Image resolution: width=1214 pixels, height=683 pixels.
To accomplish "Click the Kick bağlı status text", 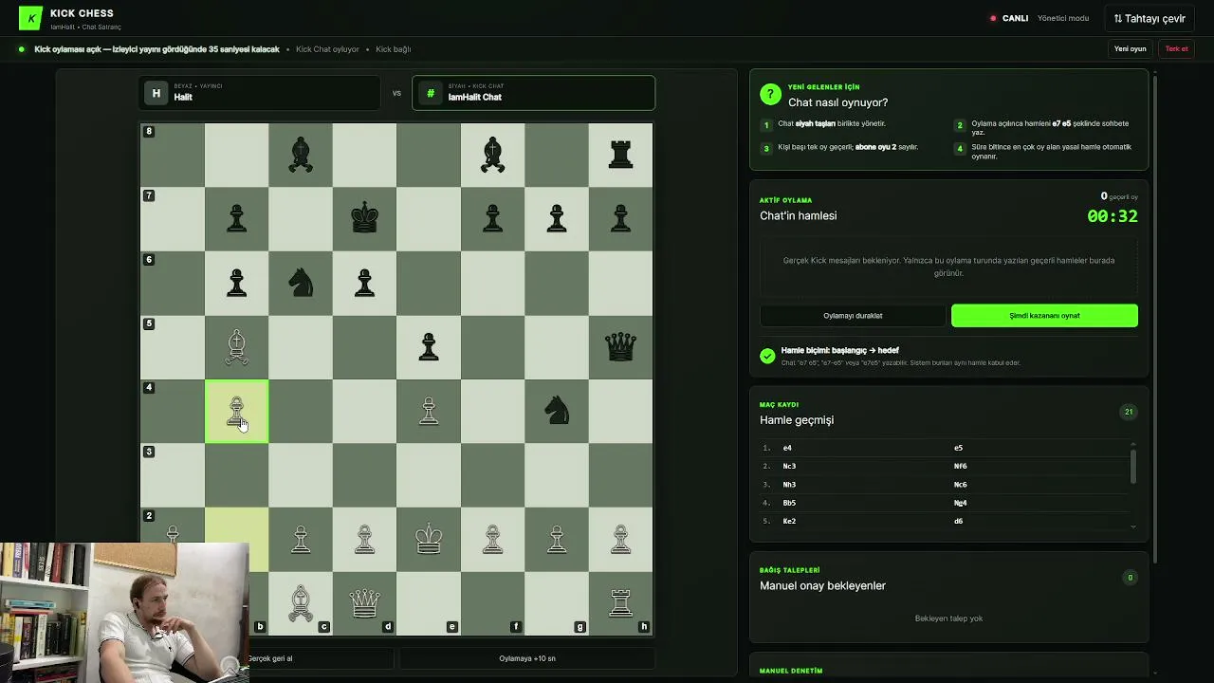I will (393, 49).
